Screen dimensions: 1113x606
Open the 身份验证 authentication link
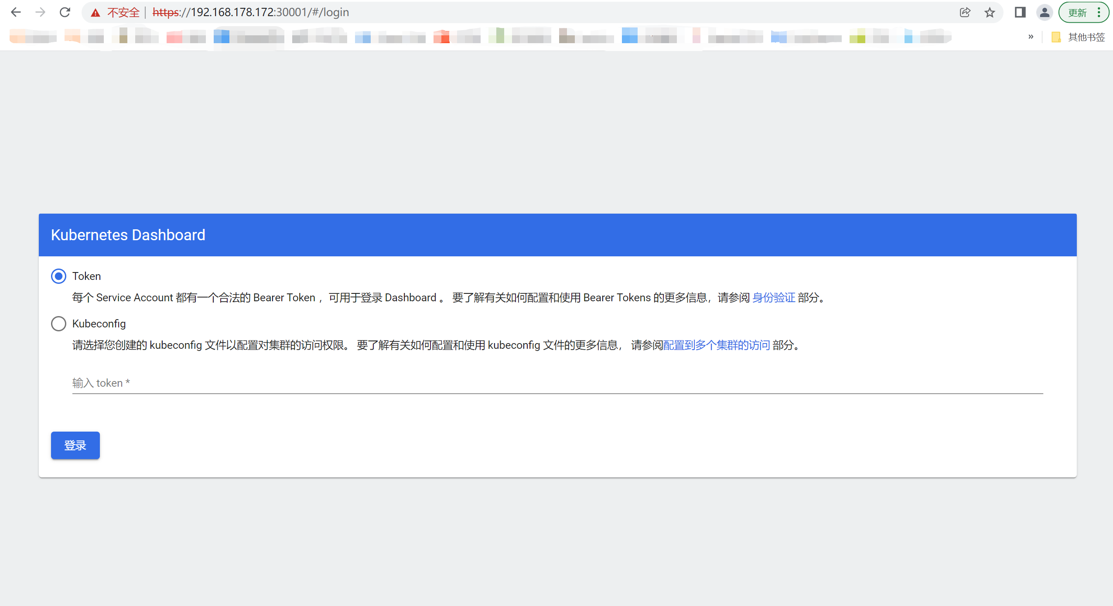(774, 297)
